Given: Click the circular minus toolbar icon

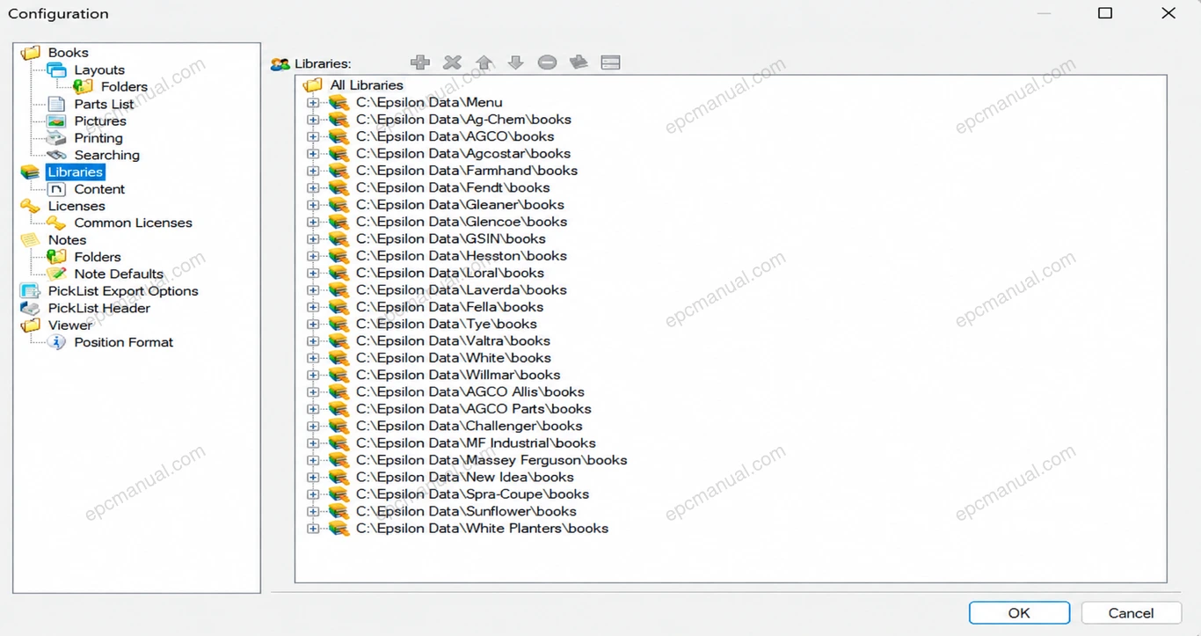Looking at the screenshot, I should (547, 62).
